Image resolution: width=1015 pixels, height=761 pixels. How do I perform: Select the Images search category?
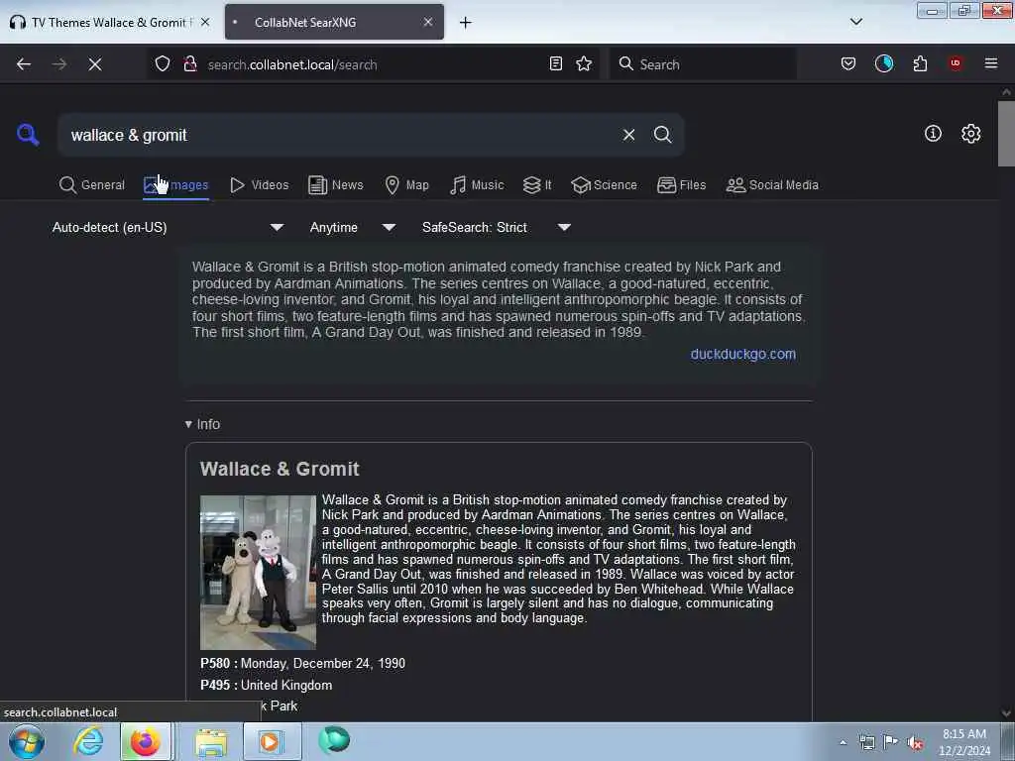click(x=176, y=185)
